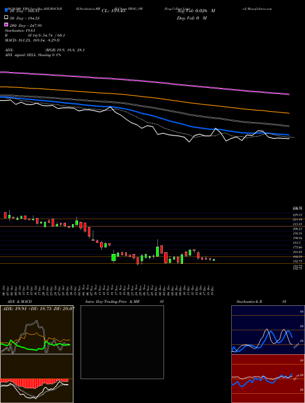
Task: Click the 183.3 price axis label
Action: [x=297, y=242]
